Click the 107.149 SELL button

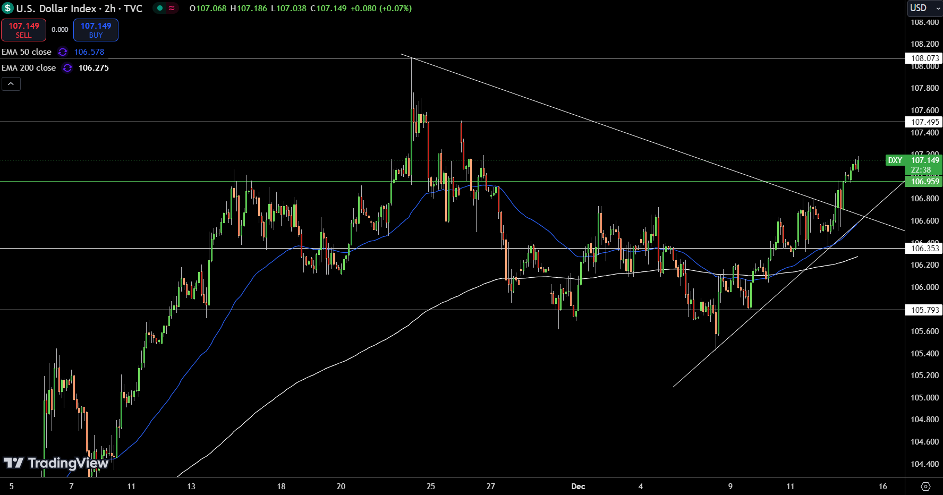(x=23, y=30)
